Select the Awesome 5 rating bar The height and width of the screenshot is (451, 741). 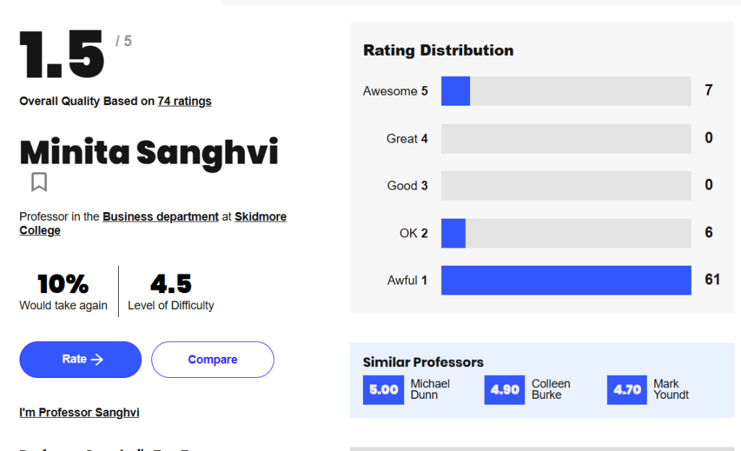tap(566, 91)
